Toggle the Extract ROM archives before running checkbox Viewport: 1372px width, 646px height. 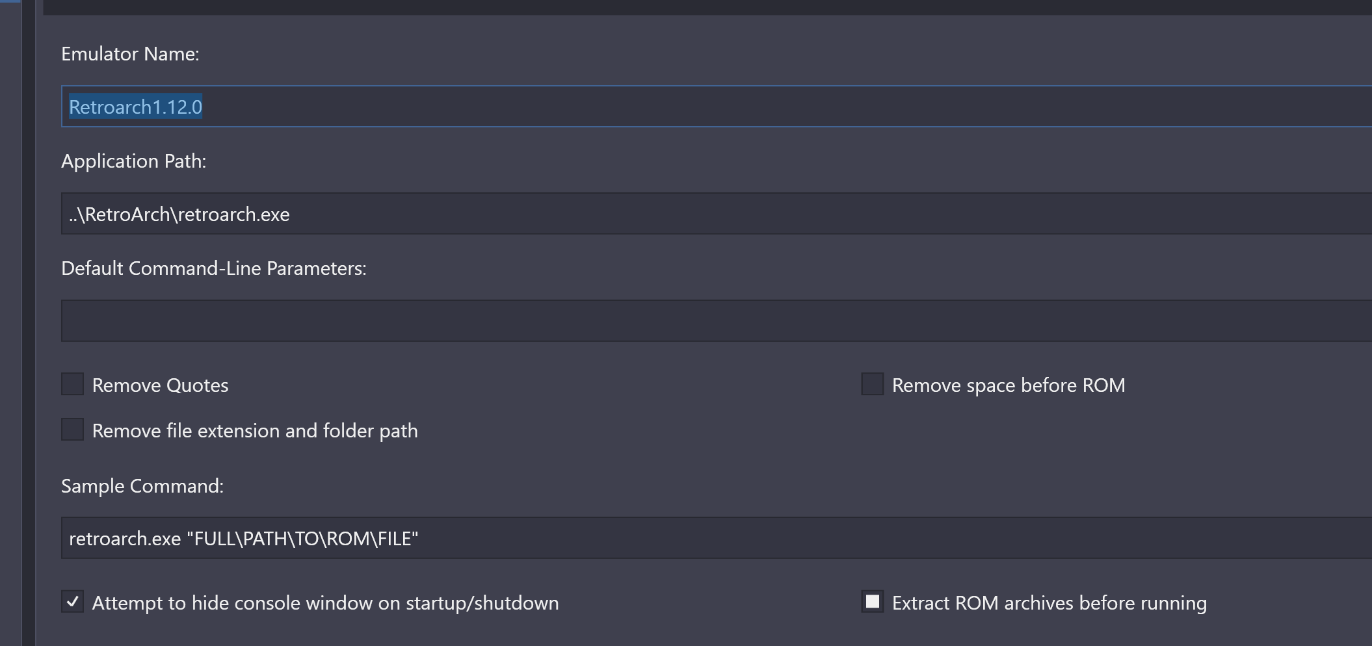point(872,602)
